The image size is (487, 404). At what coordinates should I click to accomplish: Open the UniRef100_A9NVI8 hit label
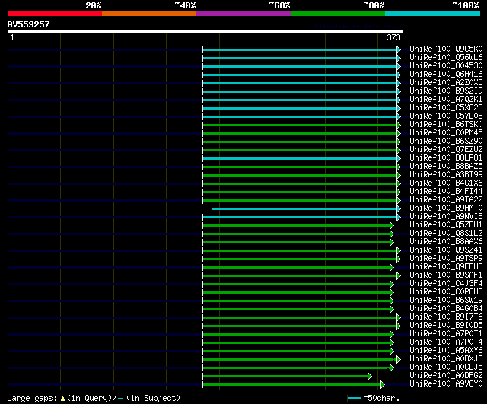click(446, 216)
